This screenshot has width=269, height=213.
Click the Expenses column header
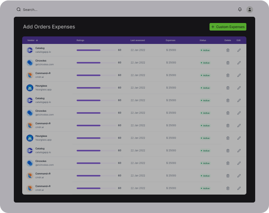click(x=171, y=40)
